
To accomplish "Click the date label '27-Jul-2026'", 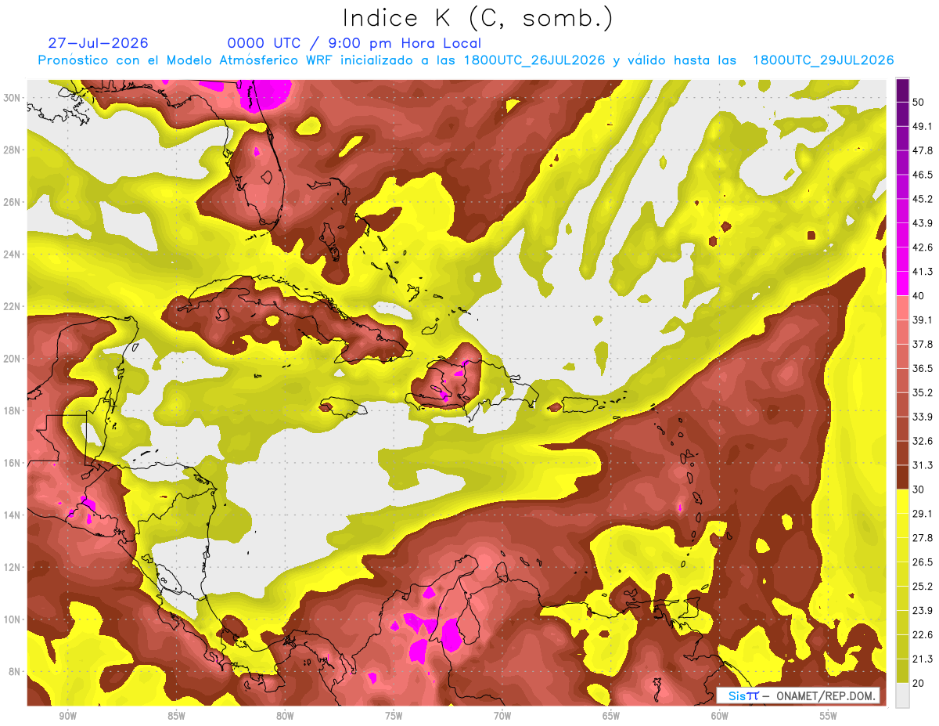I will [x=98, y=43].
